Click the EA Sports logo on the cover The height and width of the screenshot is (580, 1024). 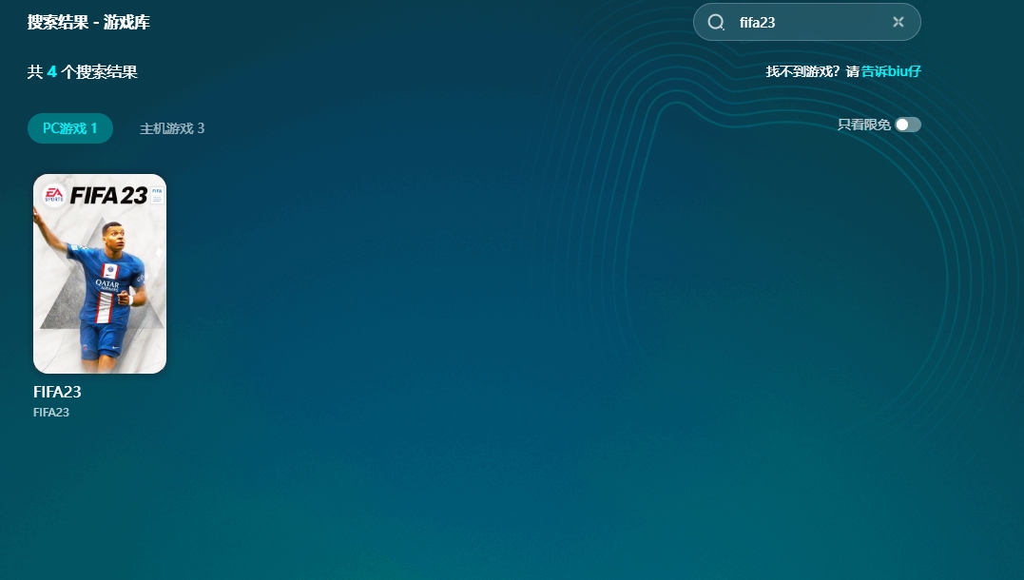tap(51, 195)
